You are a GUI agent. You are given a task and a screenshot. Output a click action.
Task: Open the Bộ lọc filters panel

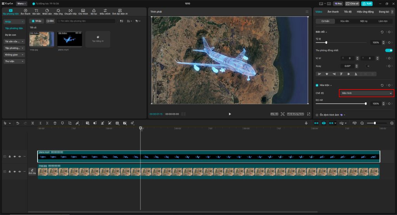click(x=94, y=12)
